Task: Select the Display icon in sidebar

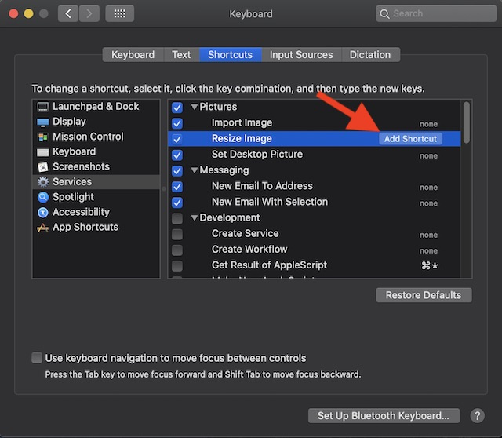Action: (42, 122)
